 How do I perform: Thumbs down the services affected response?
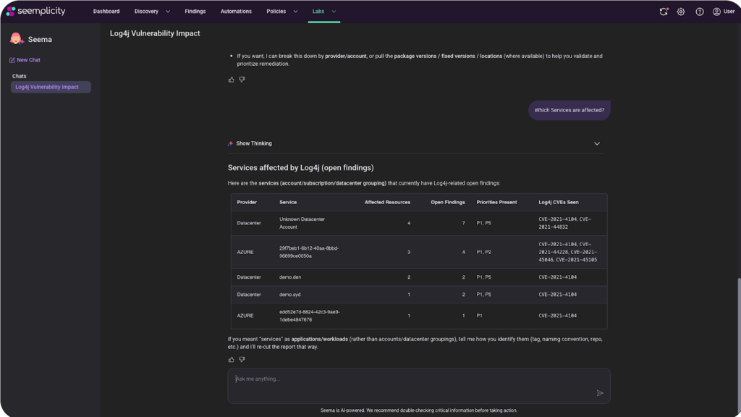pos(242,359)
